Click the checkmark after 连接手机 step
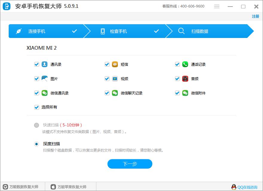The width and height of the screenshot is (263, 191). click(75, 31)
